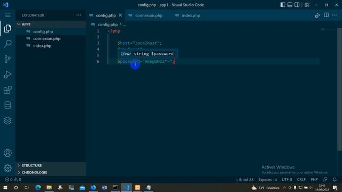Open the Explorer view in activity bar

click(7, 28)
